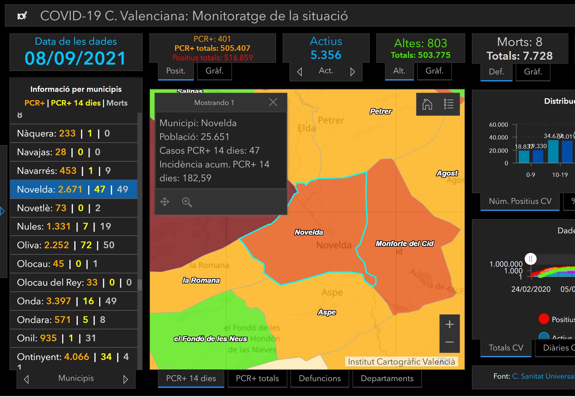
Task: Zoom in with the map plus button
Action: 449,324
